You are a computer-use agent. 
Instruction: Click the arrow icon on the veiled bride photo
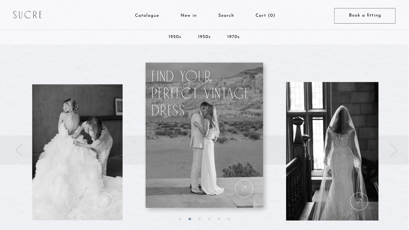click(359, 201)
